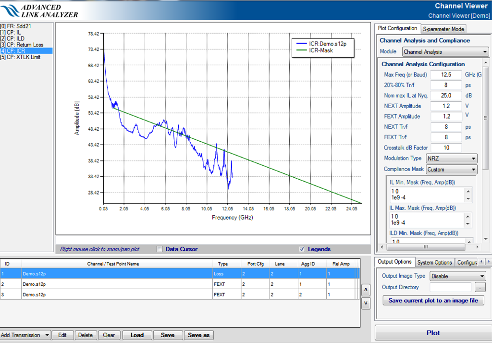Click the Max Freq input field

pyautogui.click(x=445, y=75)
